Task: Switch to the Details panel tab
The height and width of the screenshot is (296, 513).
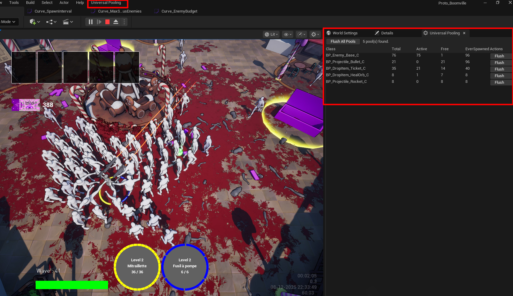Action: click(387, 33)
